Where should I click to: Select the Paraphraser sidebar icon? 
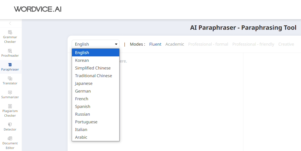10,65
